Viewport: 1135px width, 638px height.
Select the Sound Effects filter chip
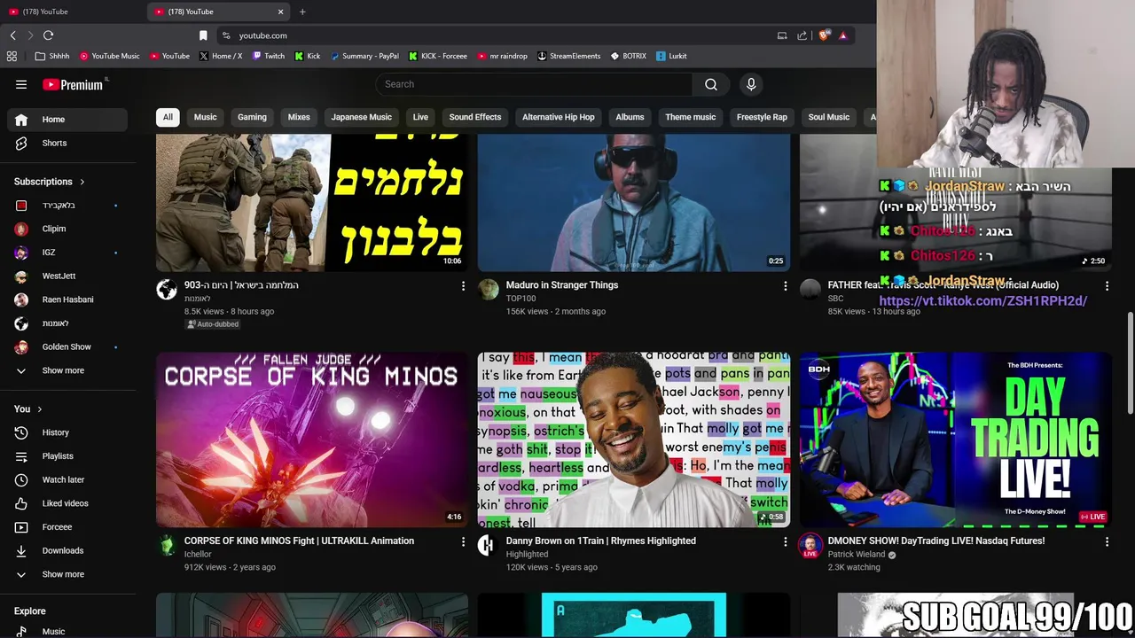coord(474,117)
